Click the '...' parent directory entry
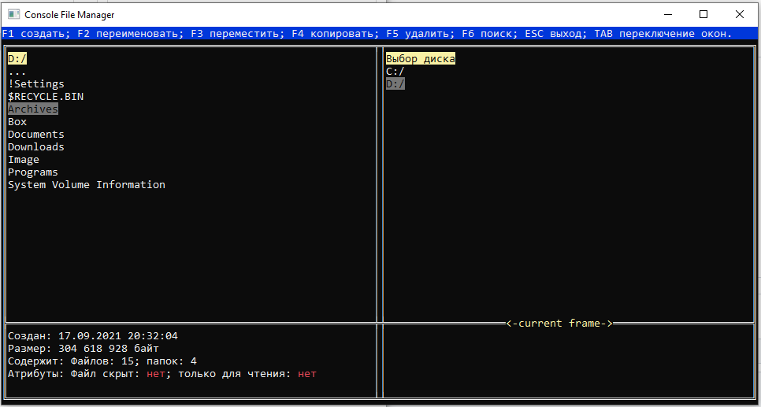 pos(17,72)
